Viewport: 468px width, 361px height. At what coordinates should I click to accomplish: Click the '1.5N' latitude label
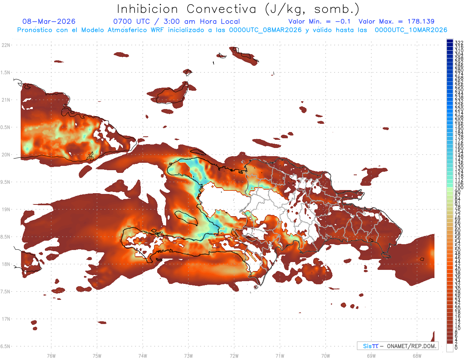[x=5, y=72]
